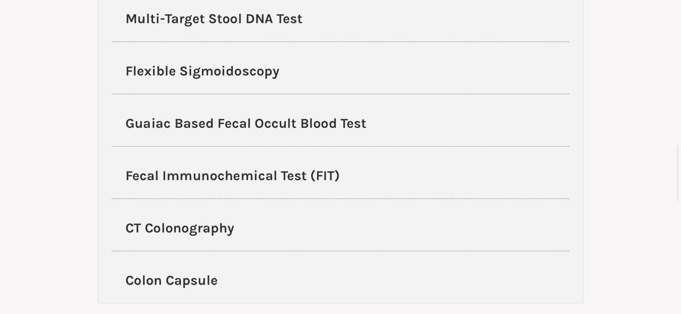The image size is (681, 314).
Task: Click the Fecal Immunochemical Test heading text
Action: pos(232,176)
